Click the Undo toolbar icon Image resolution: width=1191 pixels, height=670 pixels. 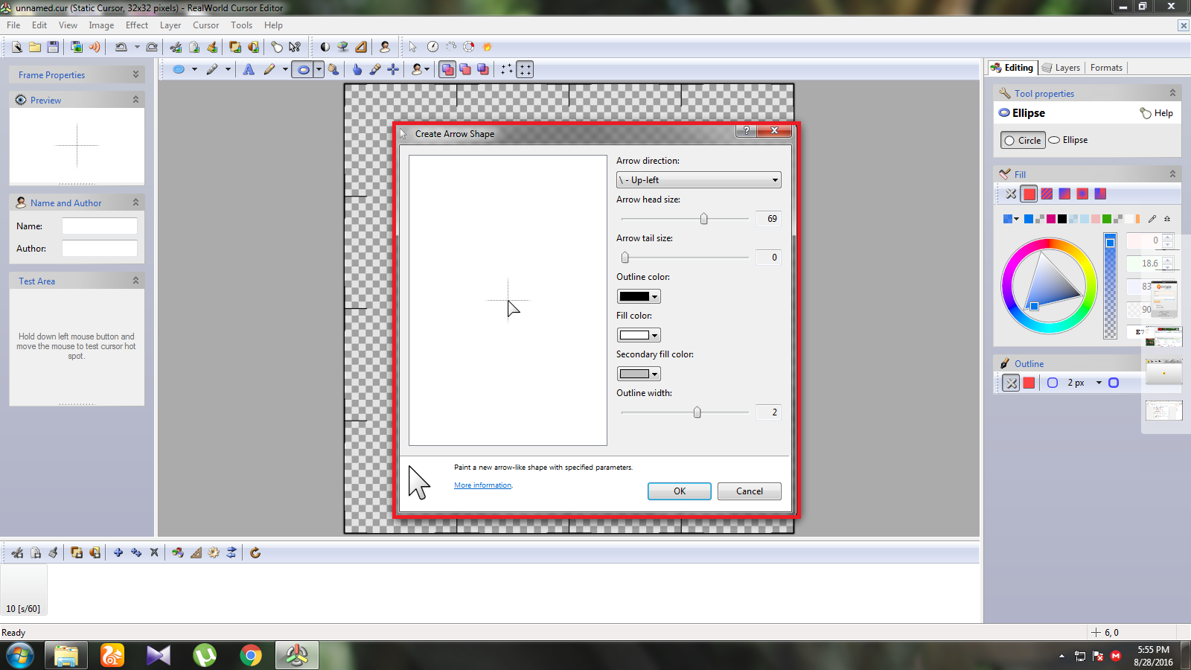tap(120, 46)
